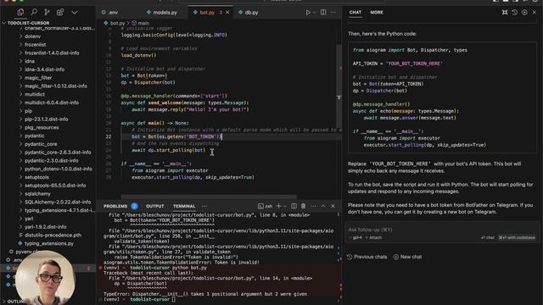
Task: Expand the setuptools folder
Action: 36,177
